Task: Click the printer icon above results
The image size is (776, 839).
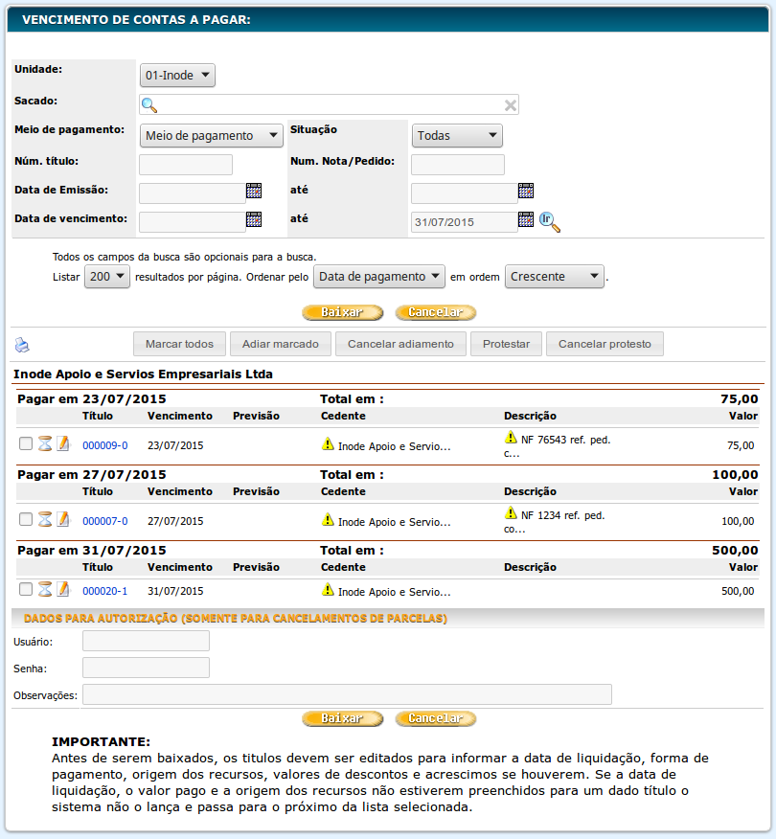Action: point(22,345)
